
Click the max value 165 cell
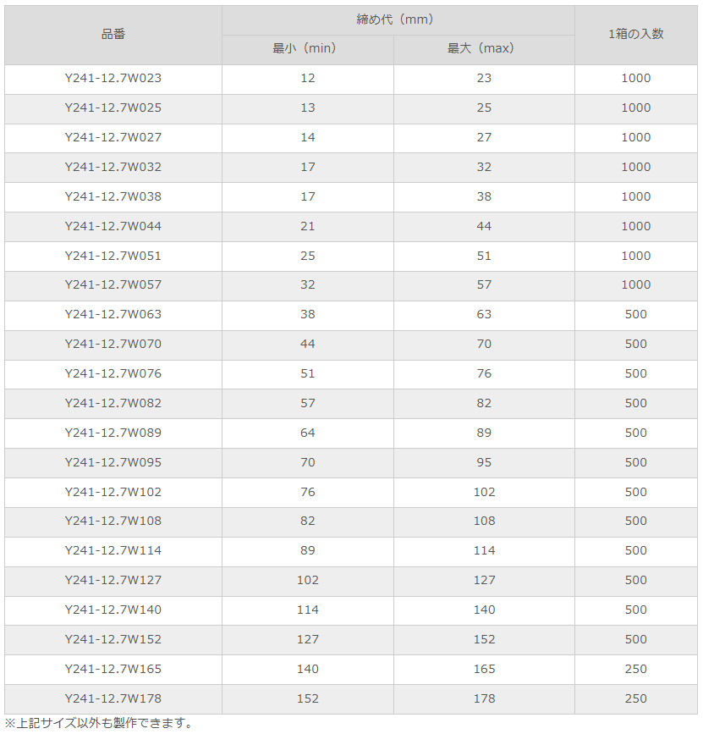point(484,670)
